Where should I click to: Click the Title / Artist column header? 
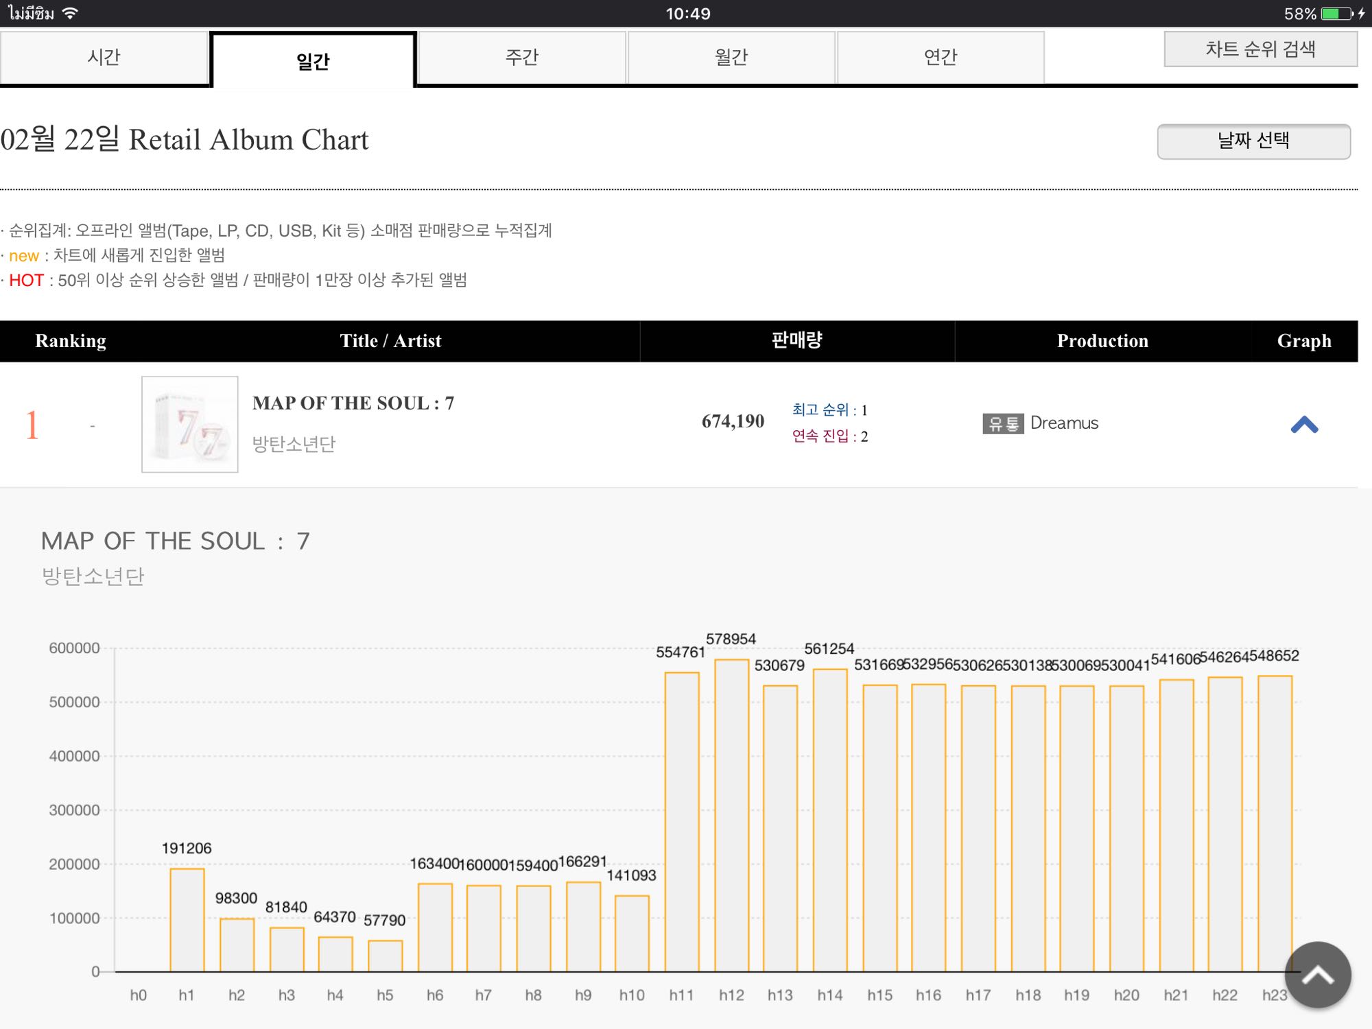tap(390, 341)
